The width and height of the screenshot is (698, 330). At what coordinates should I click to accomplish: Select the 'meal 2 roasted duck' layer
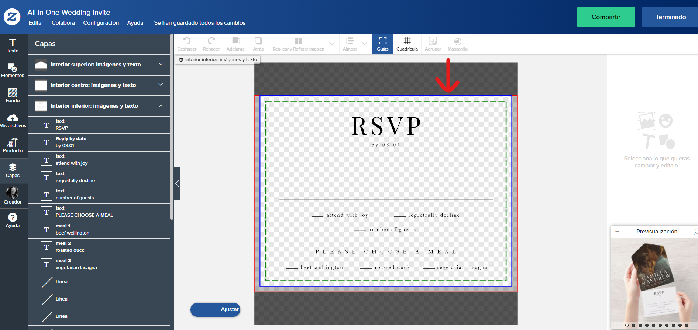tap(99, 247)
